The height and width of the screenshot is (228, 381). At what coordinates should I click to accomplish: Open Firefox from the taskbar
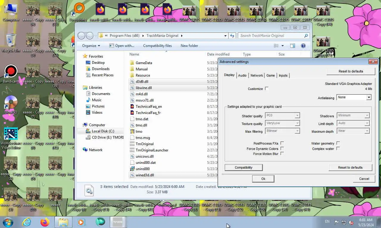[x=45, y=222]
